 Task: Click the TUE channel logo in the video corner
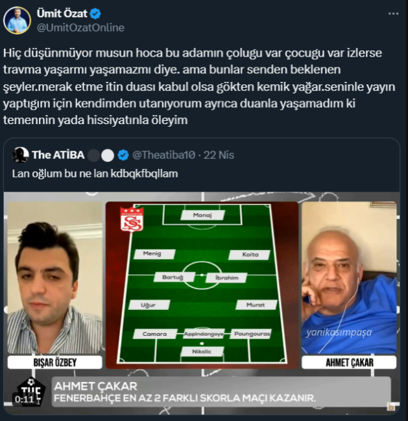(x=31, y=391)
